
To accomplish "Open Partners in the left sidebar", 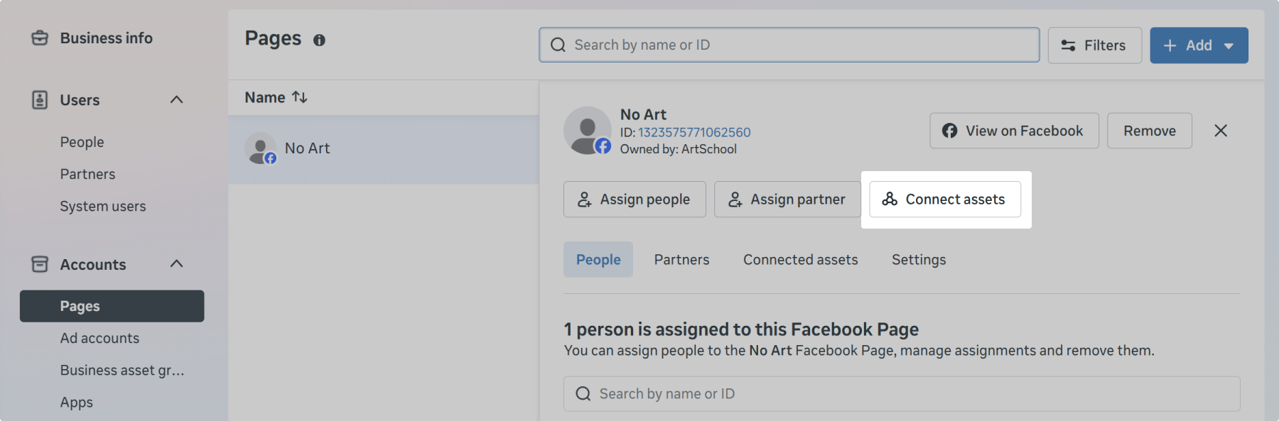I will coord(87,174).
